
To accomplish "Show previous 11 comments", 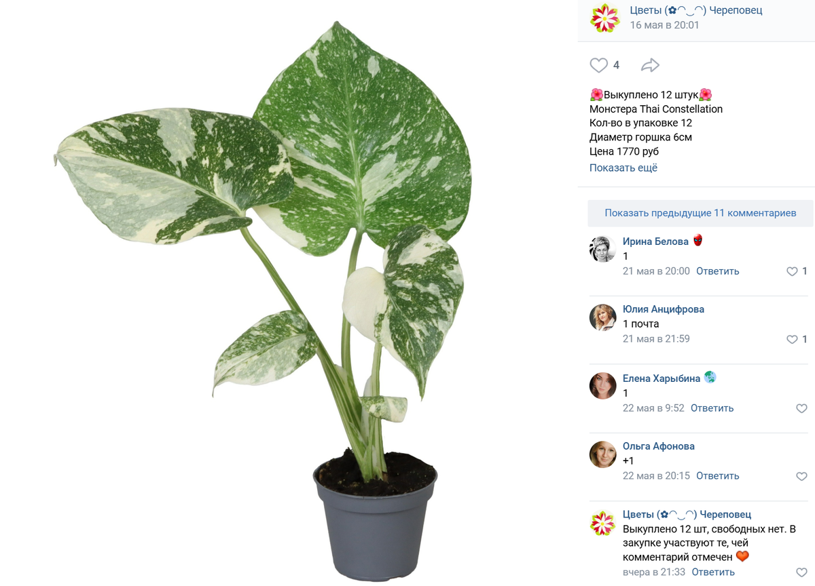I will (x=700, y=213).
